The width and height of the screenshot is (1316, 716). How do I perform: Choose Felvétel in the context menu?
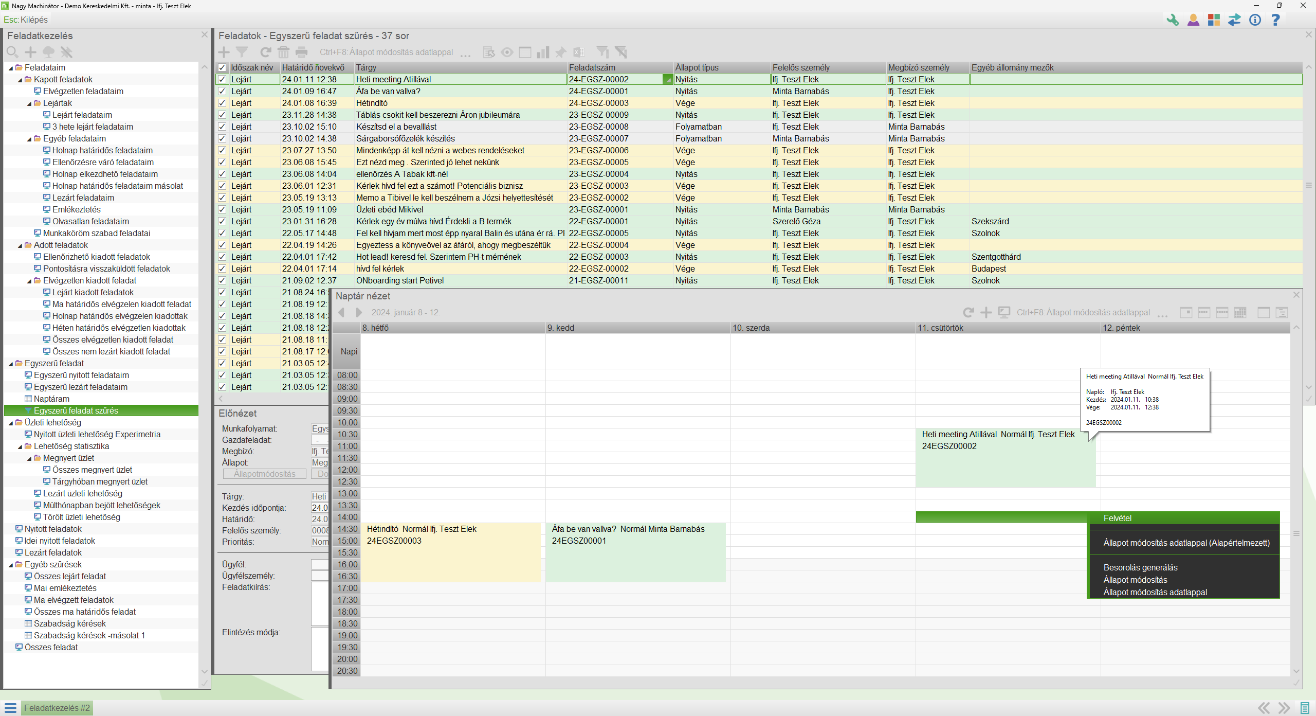coord(1117,518)
